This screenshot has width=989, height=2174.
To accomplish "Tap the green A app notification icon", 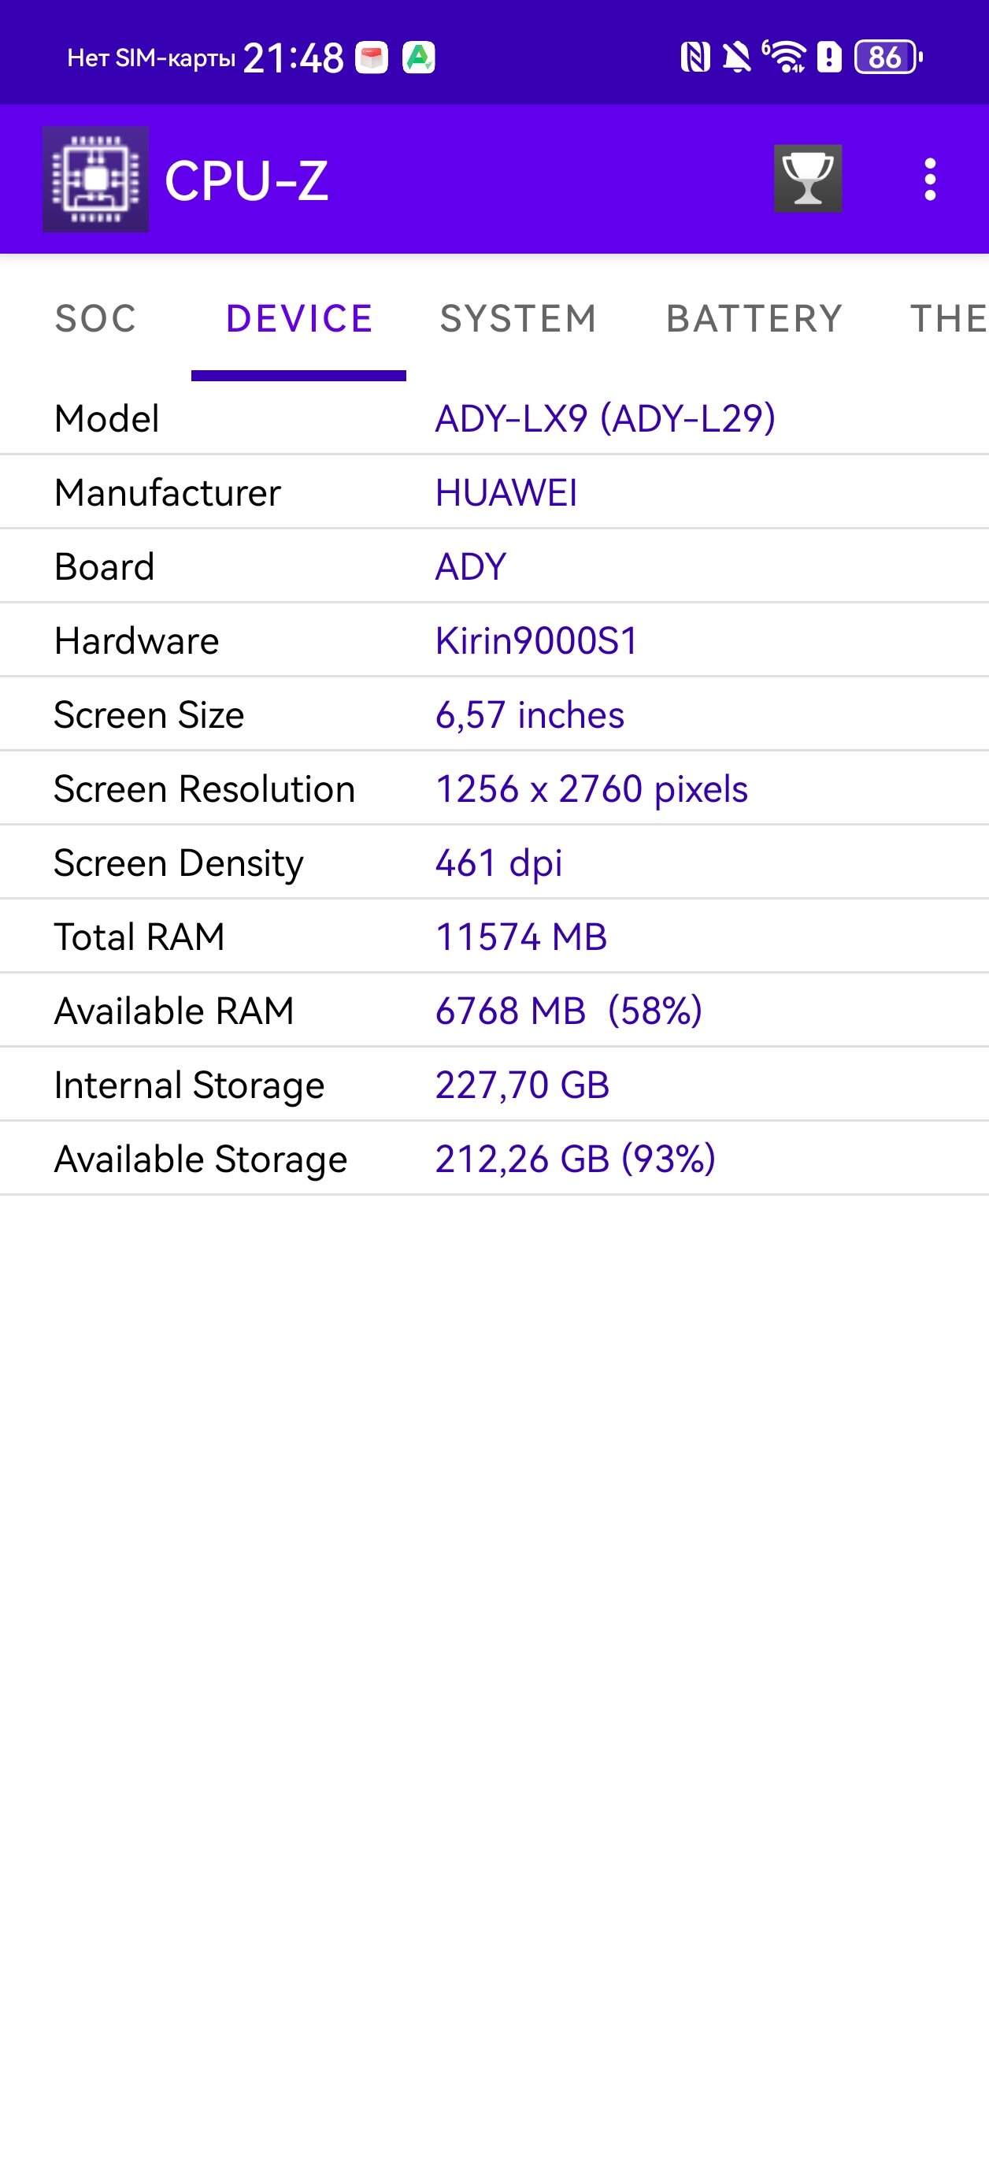I will coord(419,58).
